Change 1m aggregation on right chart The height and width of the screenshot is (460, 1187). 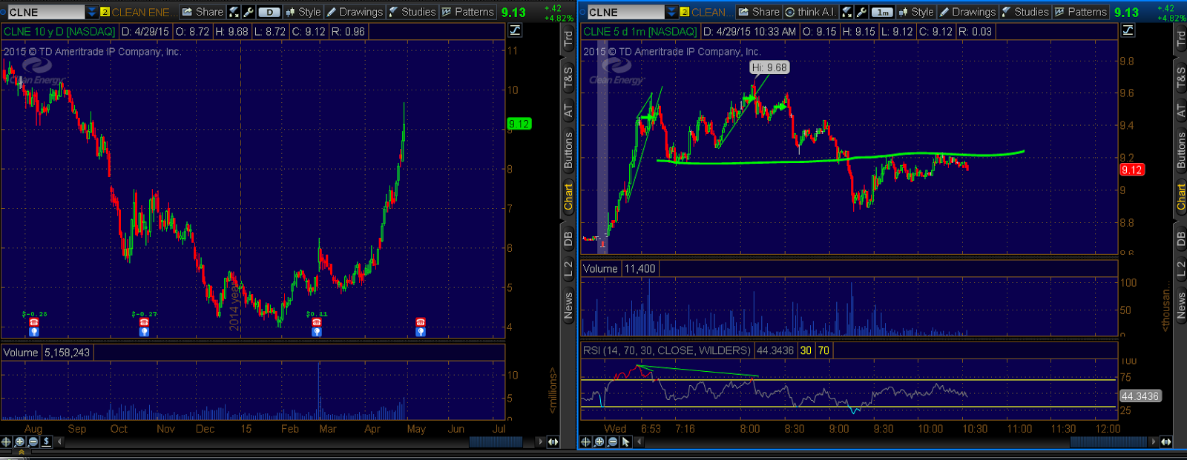click(882, 12)
